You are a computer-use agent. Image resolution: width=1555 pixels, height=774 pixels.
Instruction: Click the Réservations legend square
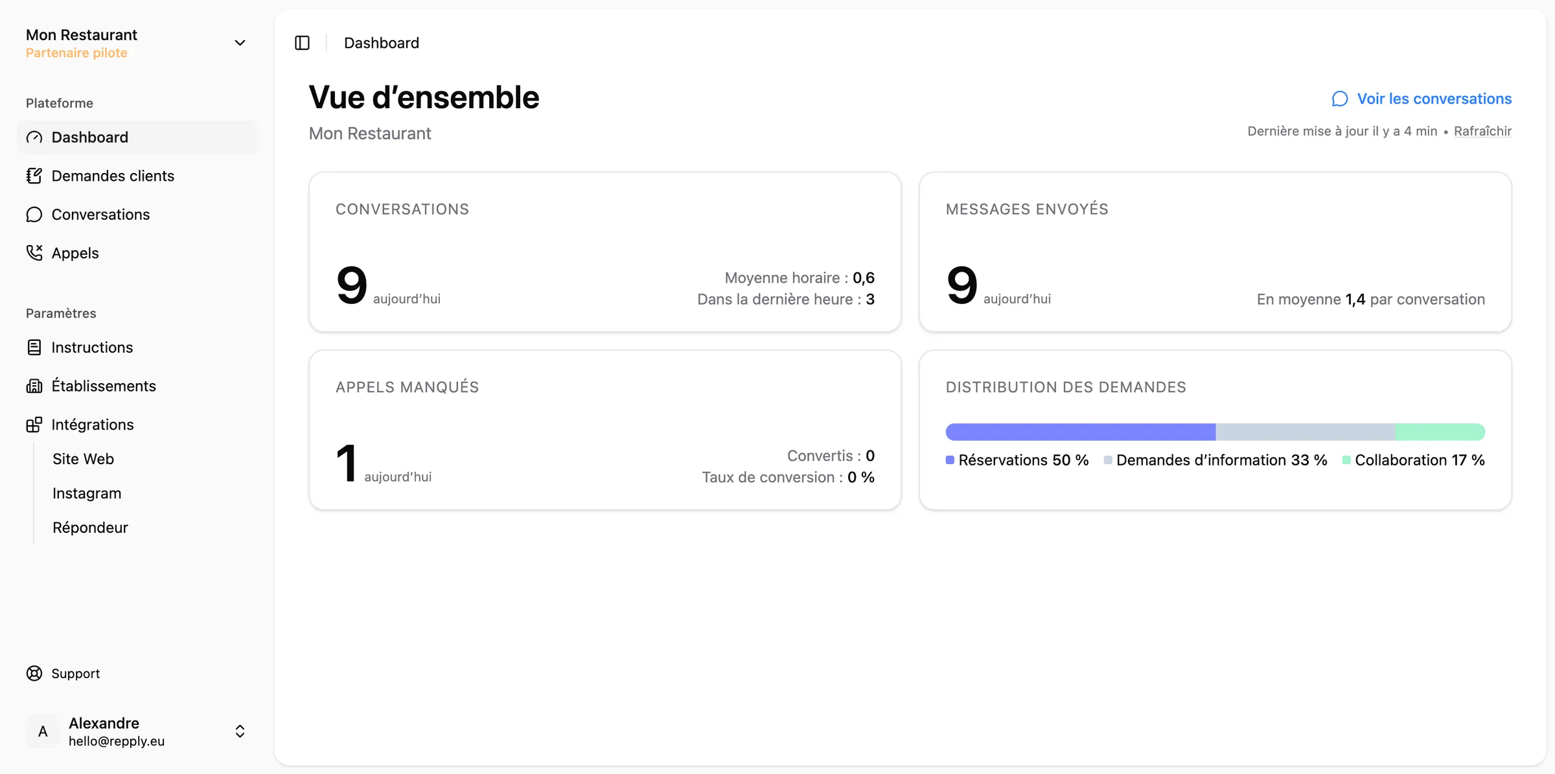[x=950, y=460]
